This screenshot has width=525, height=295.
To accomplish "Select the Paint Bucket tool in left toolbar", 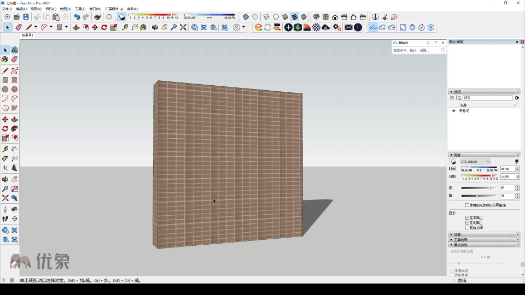I will pyautogui.click(x=5, y=59).
